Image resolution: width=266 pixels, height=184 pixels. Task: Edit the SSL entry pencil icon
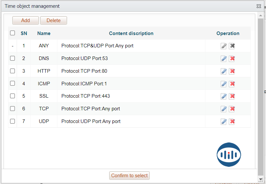click(x=224, y=96)
